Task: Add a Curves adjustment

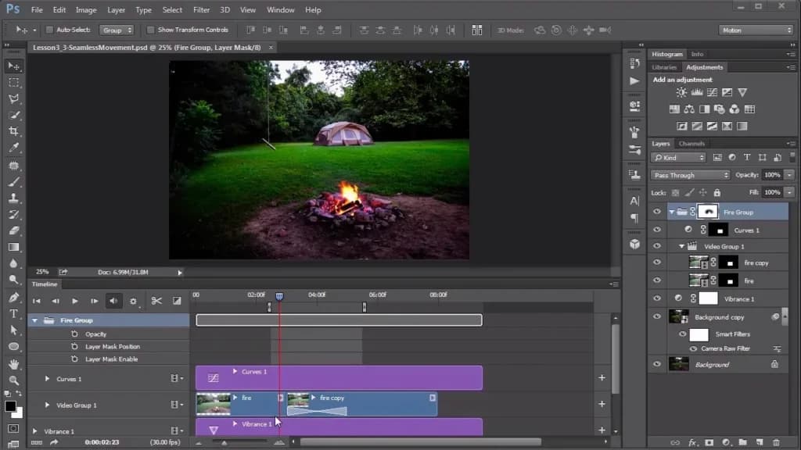Action: [x=712, y=92]
